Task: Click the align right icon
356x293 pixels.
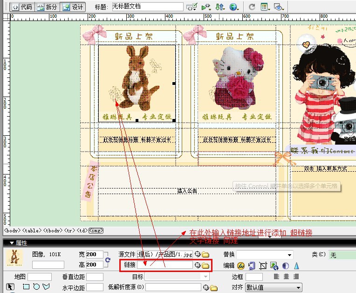Action: point(296,276)
